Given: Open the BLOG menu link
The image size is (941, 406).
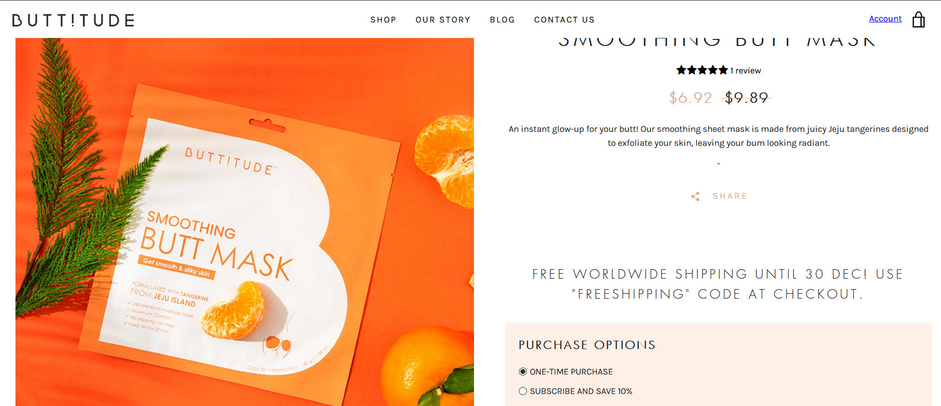Looking at the screenshot, I should (x=502, y=19).
